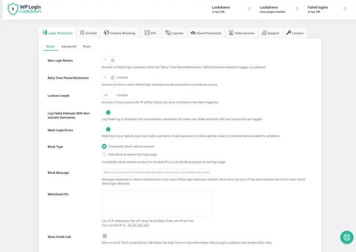
Task: Click inside the Whitelisted IPs text area
Action: point(157,204)
